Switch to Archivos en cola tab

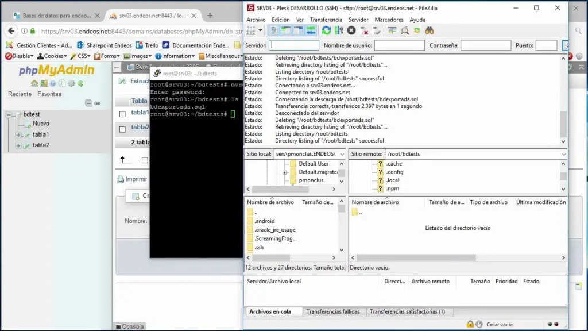(270, 312)
